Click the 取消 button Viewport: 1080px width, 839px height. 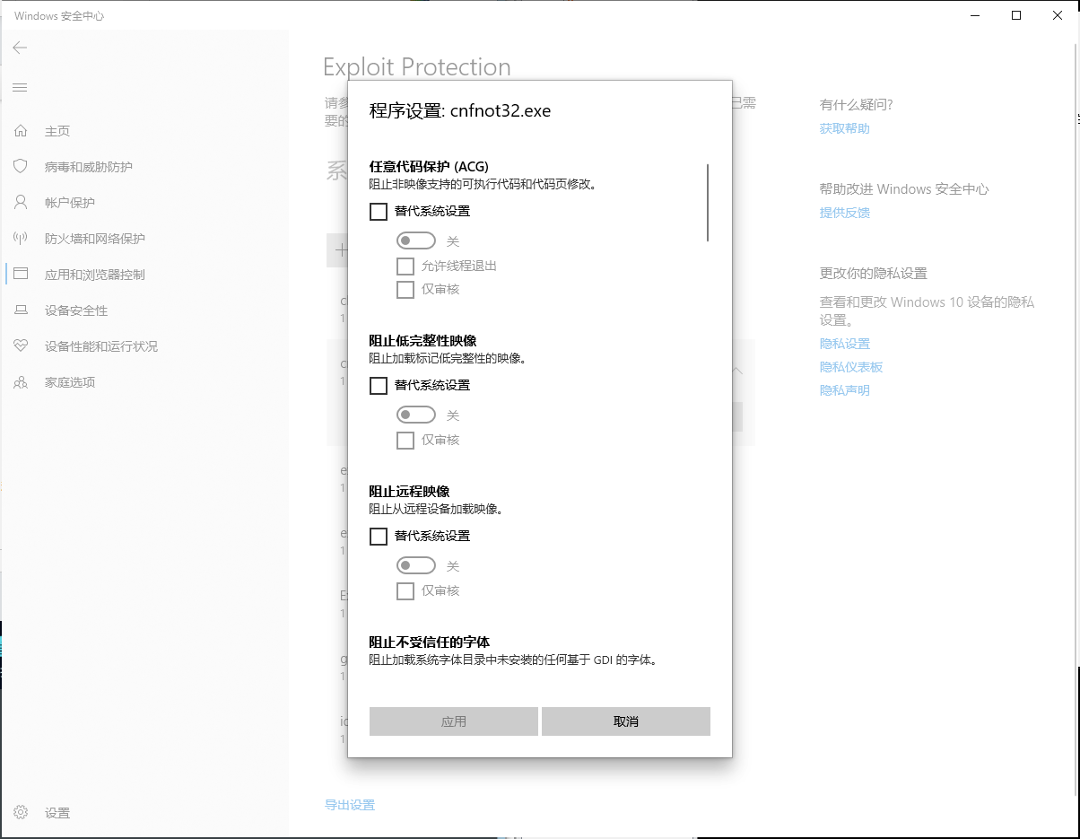pos(626,721)
